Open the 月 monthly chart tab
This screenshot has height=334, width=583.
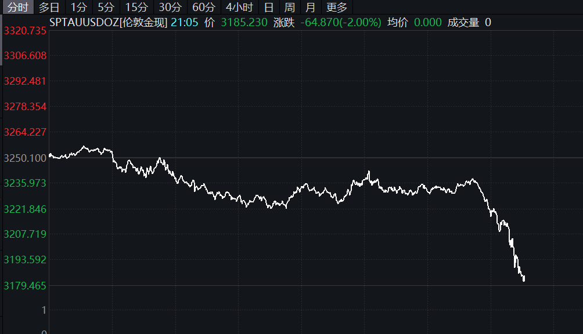click(x=311, y=8)
